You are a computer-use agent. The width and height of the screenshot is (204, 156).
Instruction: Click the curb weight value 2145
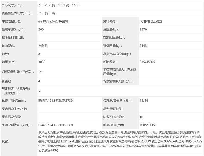pyautogui.click(x=143, y=46)
